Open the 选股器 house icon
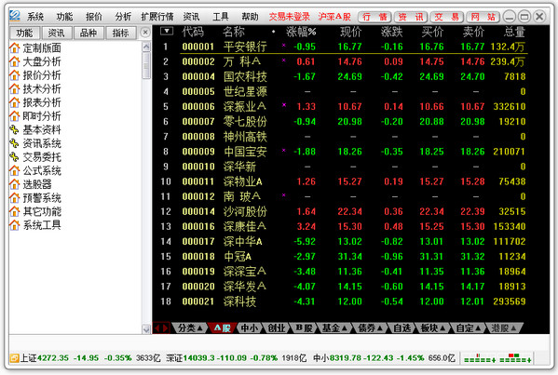Image resolution: width=558 pixels, height=375 pixels. point(15,184)
